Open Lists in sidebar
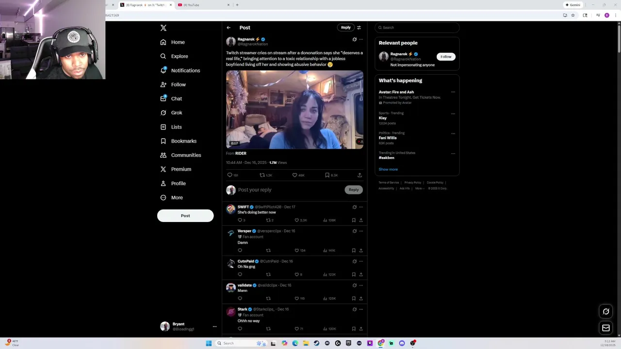The image size is (621, 349). 171,127
